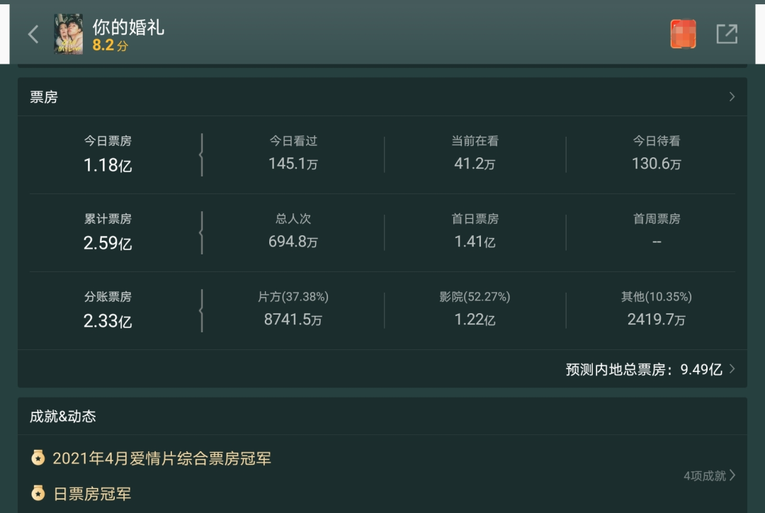The width and height of the screenshot is (765, 513).
Task: Tap the 首日票房 1.41亿 stat
Action: click(x=475, y=232)
